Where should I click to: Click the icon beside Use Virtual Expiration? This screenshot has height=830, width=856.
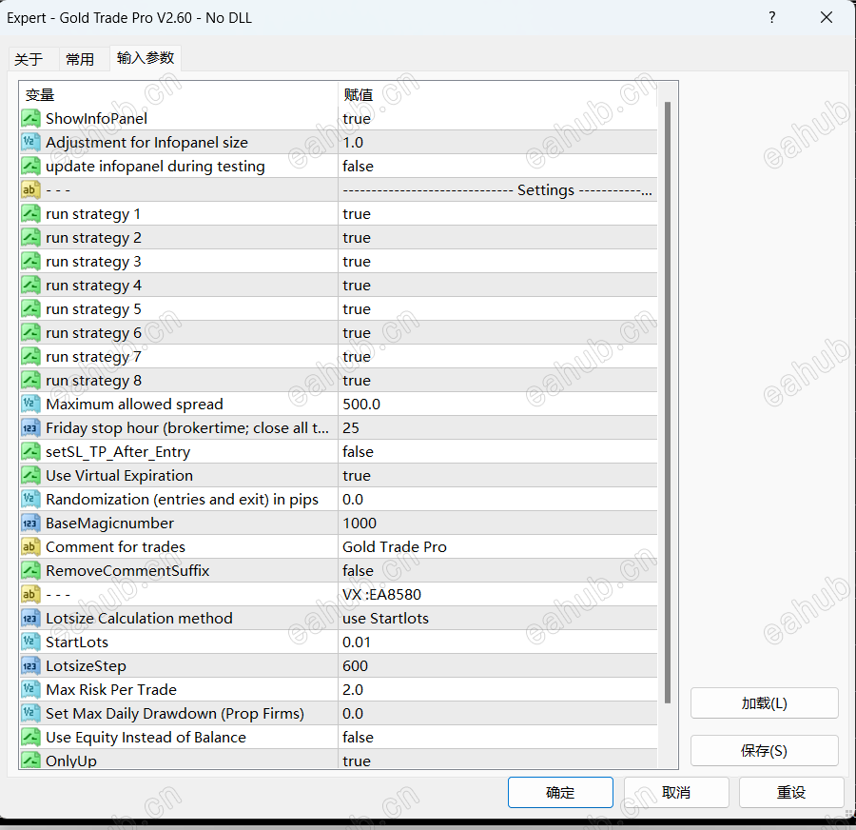(30, 475)
